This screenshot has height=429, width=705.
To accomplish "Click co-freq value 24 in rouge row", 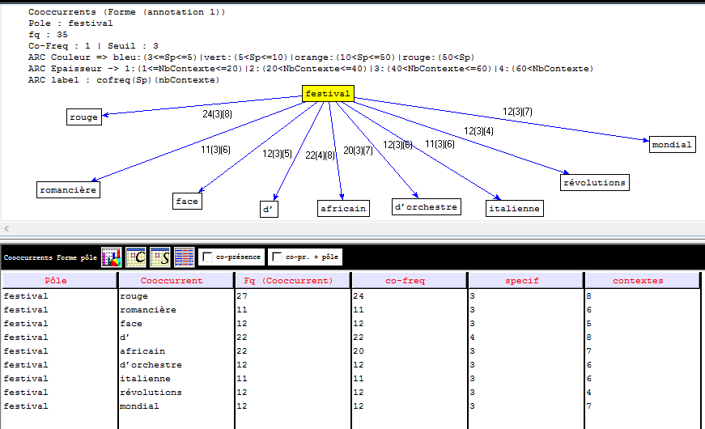I will (359, 296).
